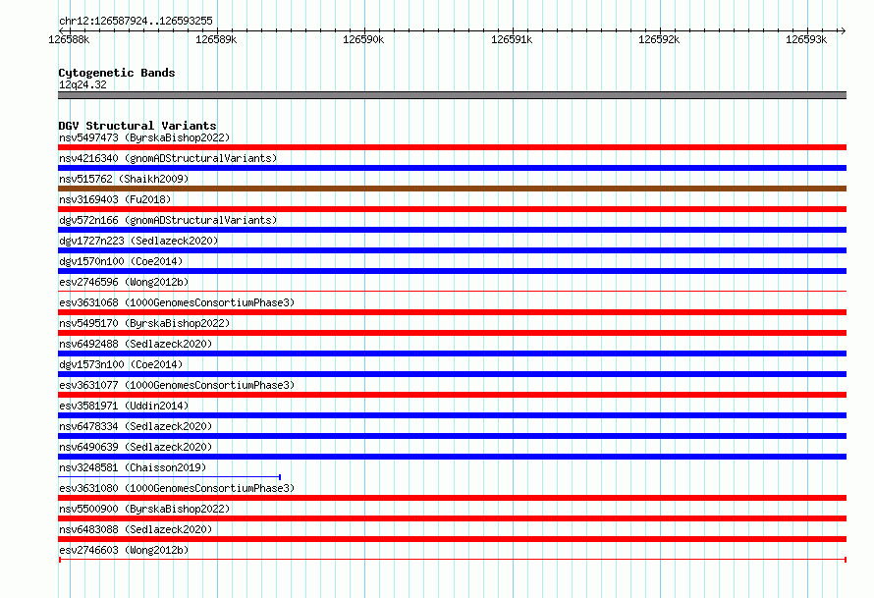
Task: Click nsv3169403 (Fu2018) variant name
Action: (115, 199)
